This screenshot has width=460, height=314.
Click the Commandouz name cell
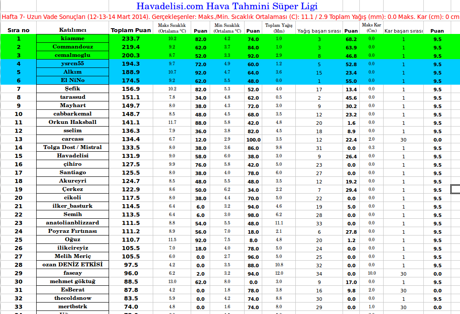[72, 47]
